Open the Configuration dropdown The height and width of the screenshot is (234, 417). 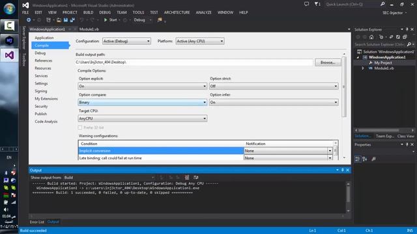point(126,41)
